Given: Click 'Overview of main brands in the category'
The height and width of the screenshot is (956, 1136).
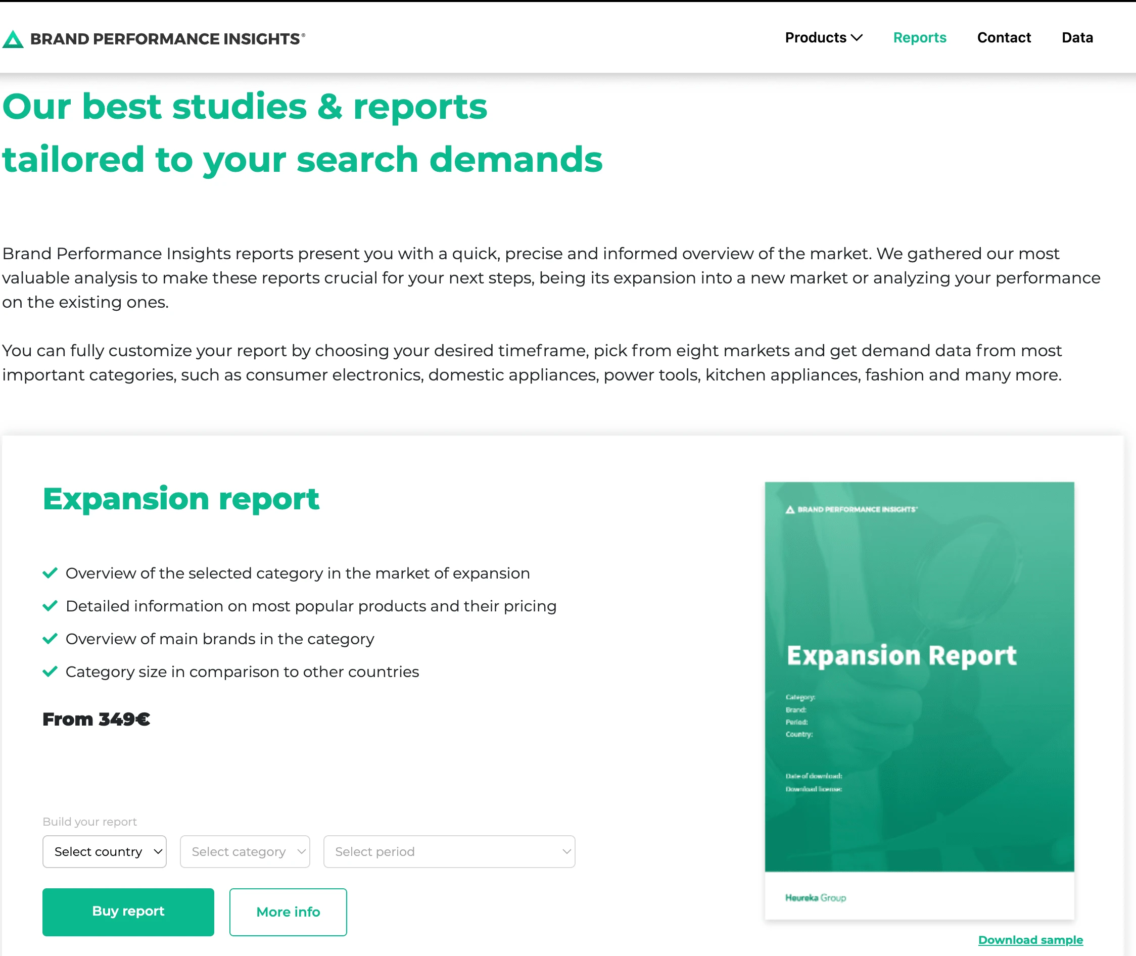Looking at the screenshot, I should pyautogui.click(x=220, y=639).
